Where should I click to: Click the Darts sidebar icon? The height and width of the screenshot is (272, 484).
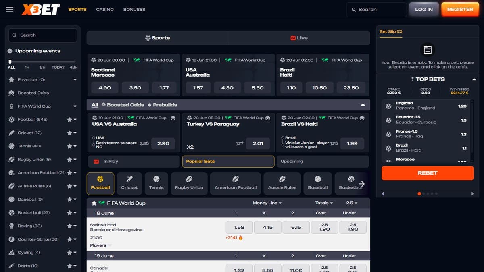(x=11, y=266)
